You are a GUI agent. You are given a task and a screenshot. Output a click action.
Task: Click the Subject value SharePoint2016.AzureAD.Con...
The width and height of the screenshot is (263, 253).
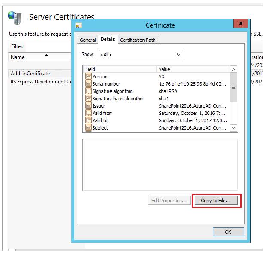[x=193, y=128]
